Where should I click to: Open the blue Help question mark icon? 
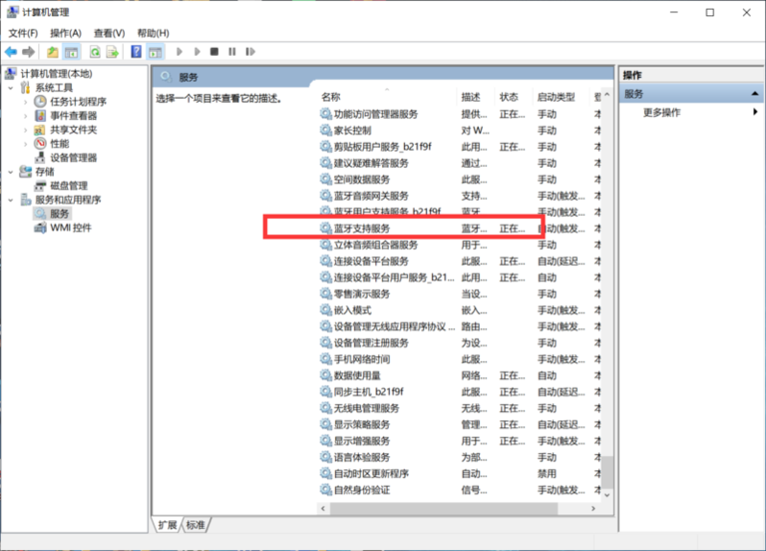(x=136, y=51)
